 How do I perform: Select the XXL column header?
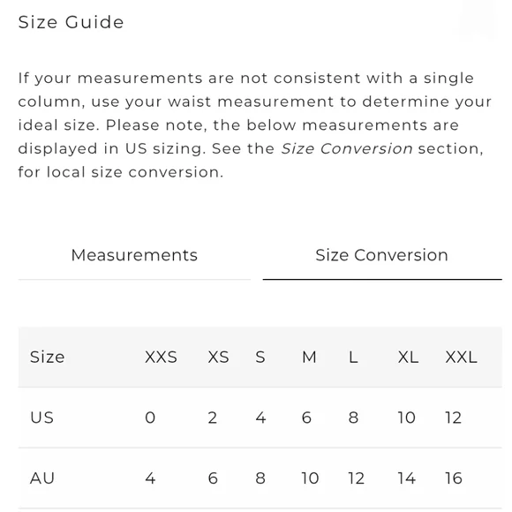[461, 357]
